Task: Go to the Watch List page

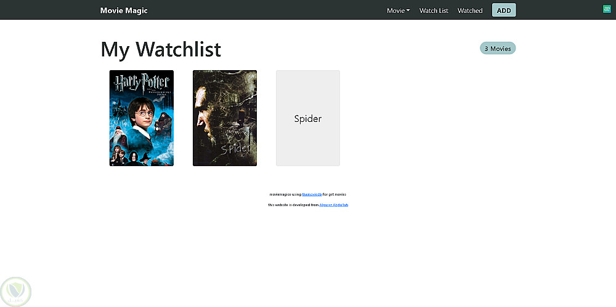Action: 434,10
